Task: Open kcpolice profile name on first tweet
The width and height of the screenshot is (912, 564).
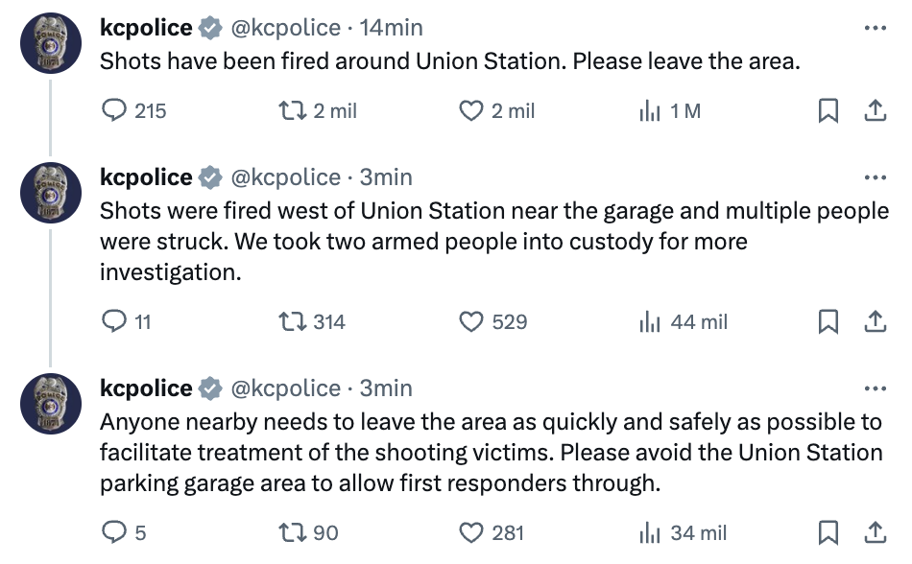Action: point(146,28)
